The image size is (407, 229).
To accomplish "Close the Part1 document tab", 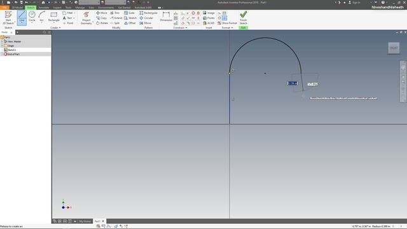I will point(103,221).
